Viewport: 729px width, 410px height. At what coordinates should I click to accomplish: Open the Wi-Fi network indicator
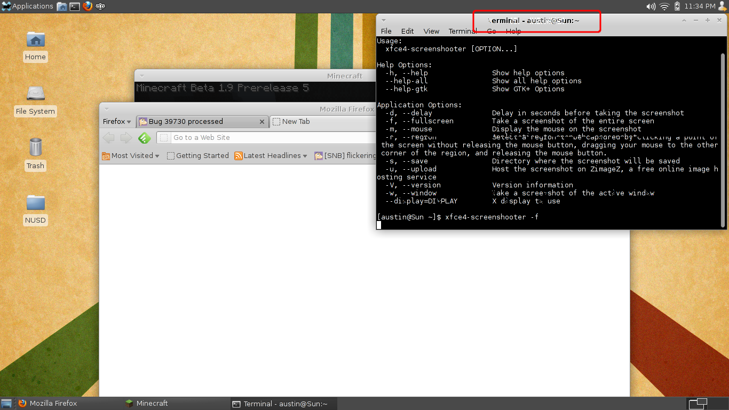(664, 6)
